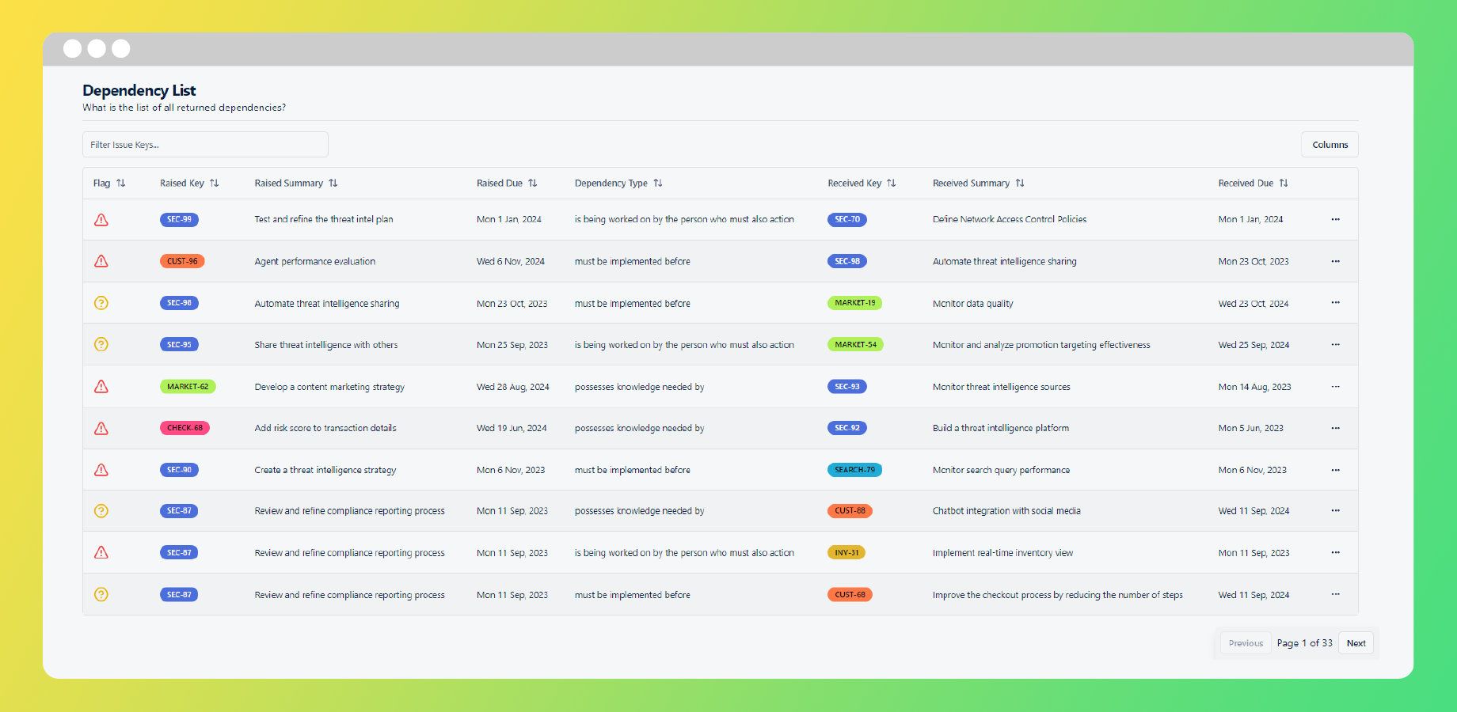Click warning flag on INV-31 row
1457x712 pixels.
tap(101, 552)
